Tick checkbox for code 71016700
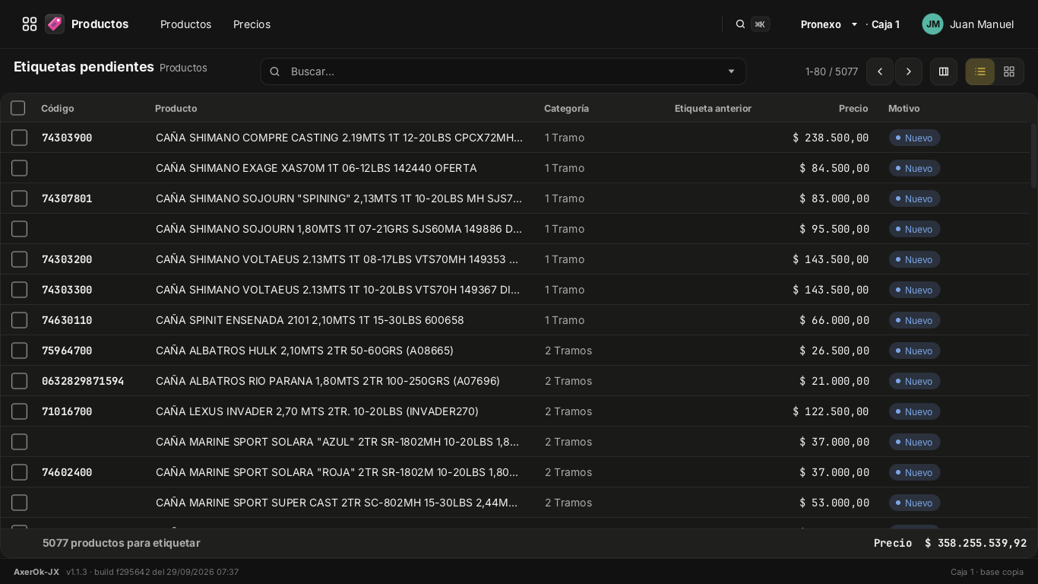This screenshot has height=584, width=1038. pos(20,411)
